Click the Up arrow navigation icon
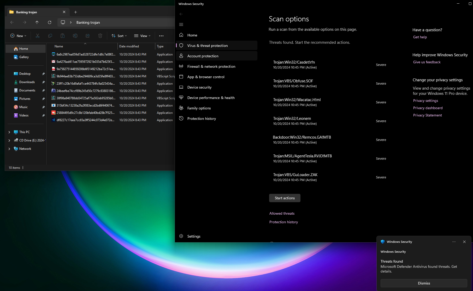Viewport: 473px width, 291px height. point(37,22)
